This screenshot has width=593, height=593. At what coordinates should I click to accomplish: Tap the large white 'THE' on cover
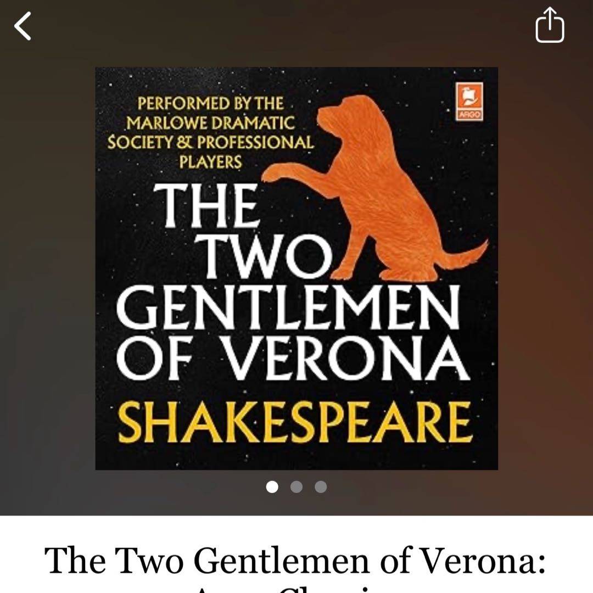tap(206, 206)
